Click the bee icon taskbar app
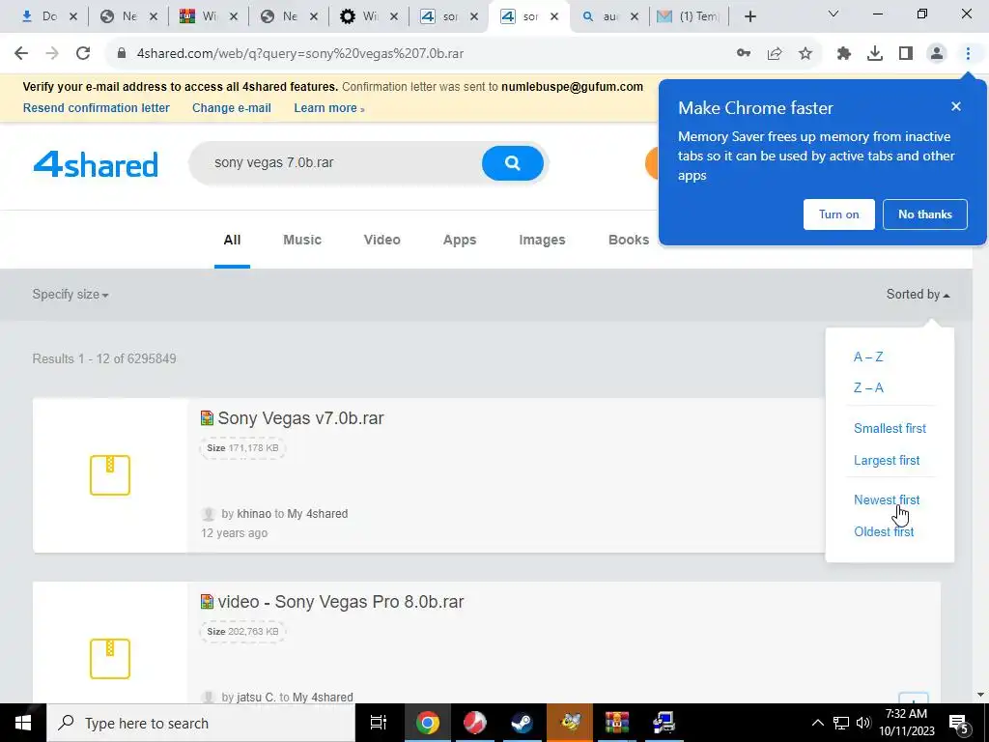The width and height of the screenshot is (989, 742). click(x=569, y=723)
